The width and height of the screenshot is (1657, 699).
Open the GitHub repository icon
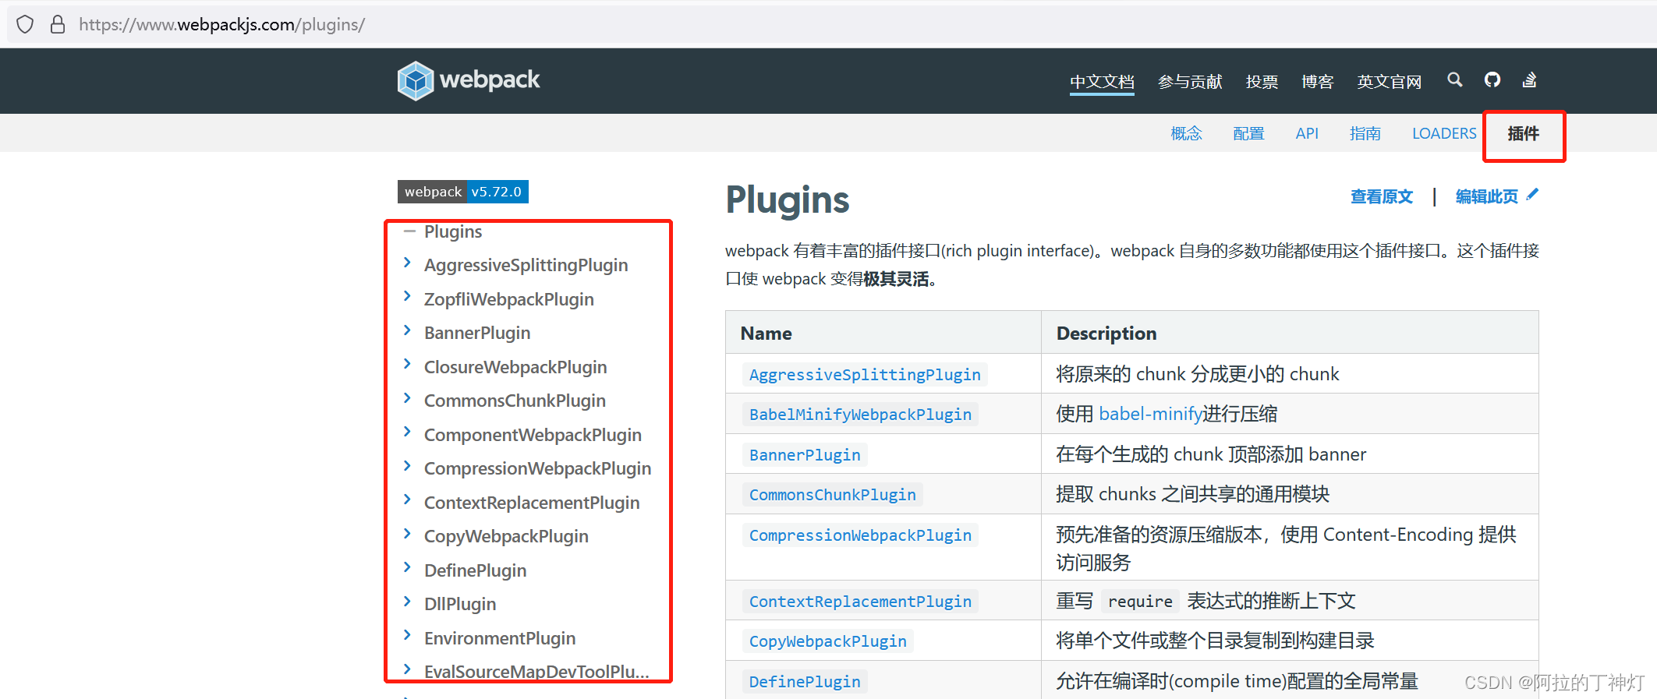[x=1492, y=79]
